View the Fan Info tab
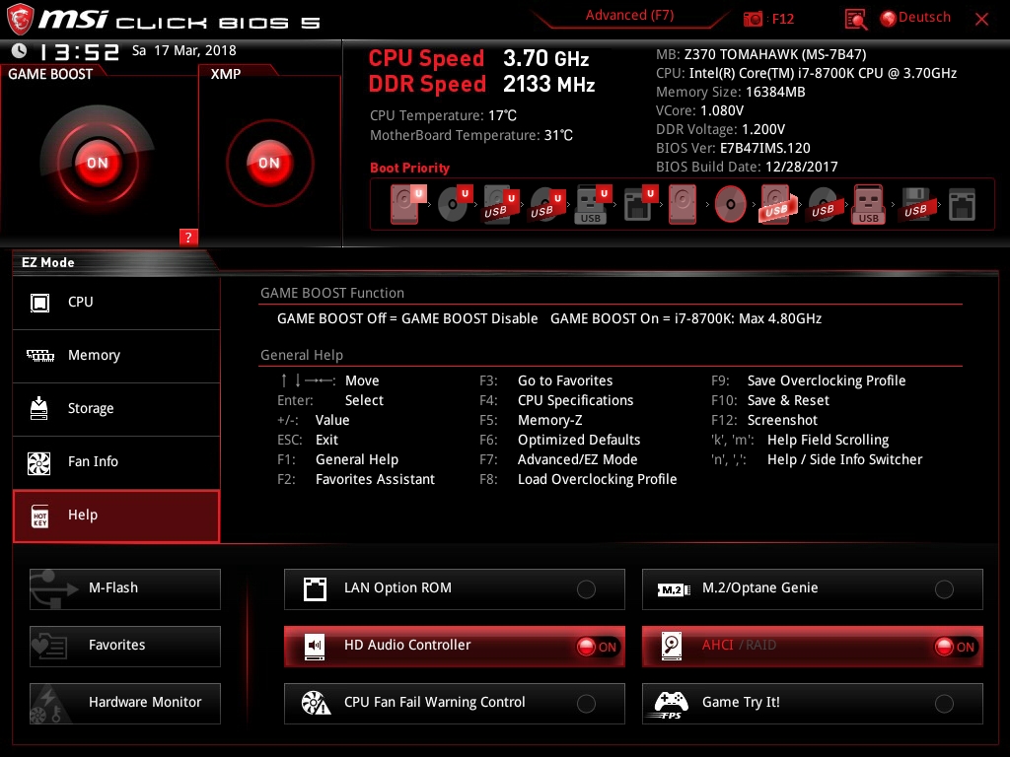1010x757 pixels. [x=116, y=462]
